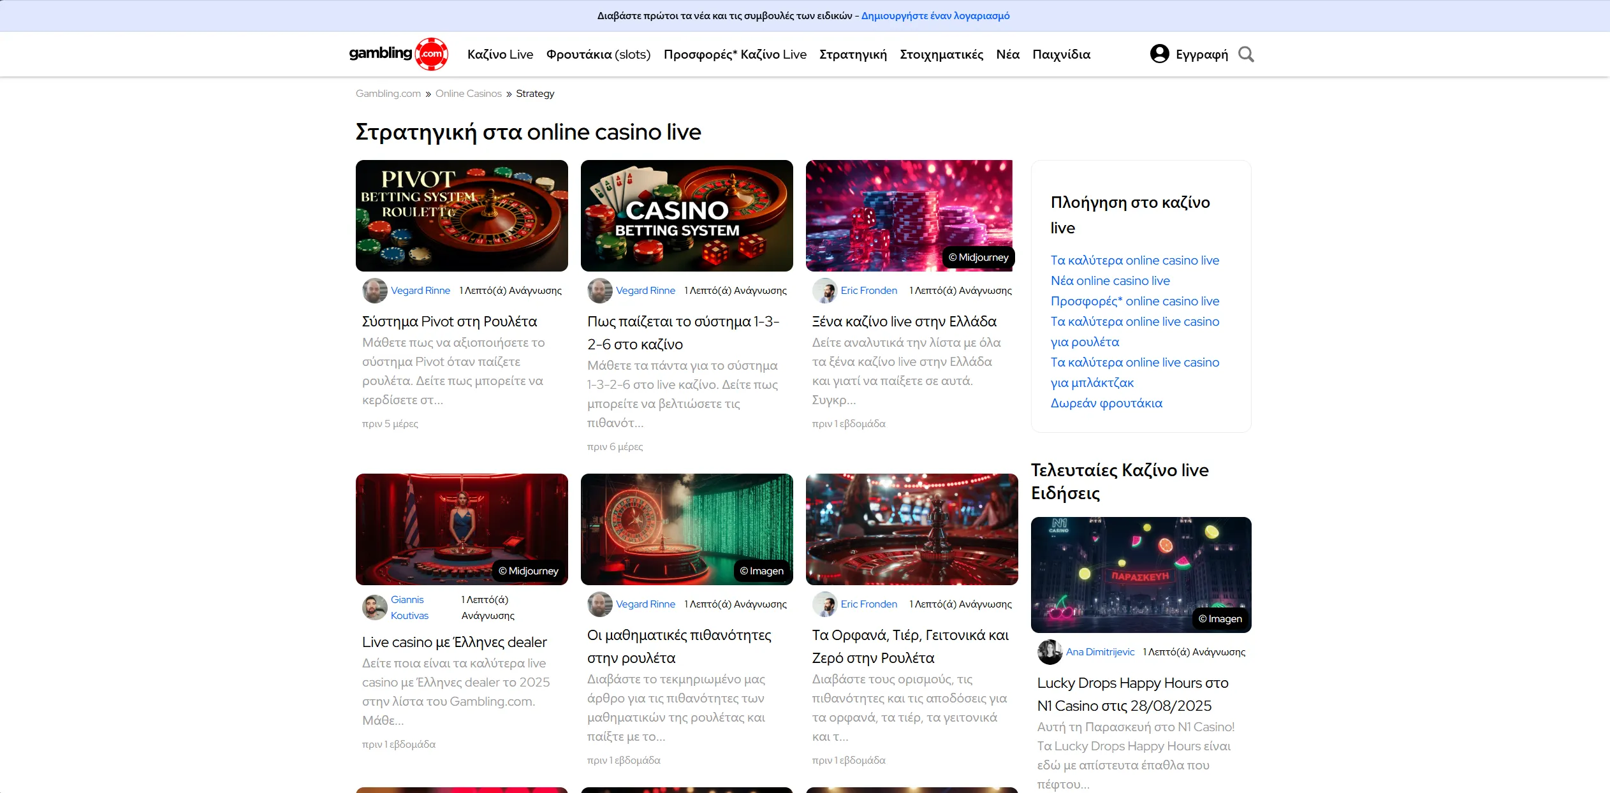1610x793 pixels.
Task: Open Greek dealer article thumbnail
Action: [x=462, y=529]
